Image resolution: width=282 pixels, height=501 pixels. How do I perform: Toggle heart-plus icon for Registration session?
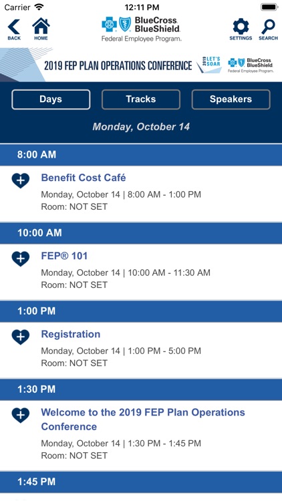tap(21, 337)
